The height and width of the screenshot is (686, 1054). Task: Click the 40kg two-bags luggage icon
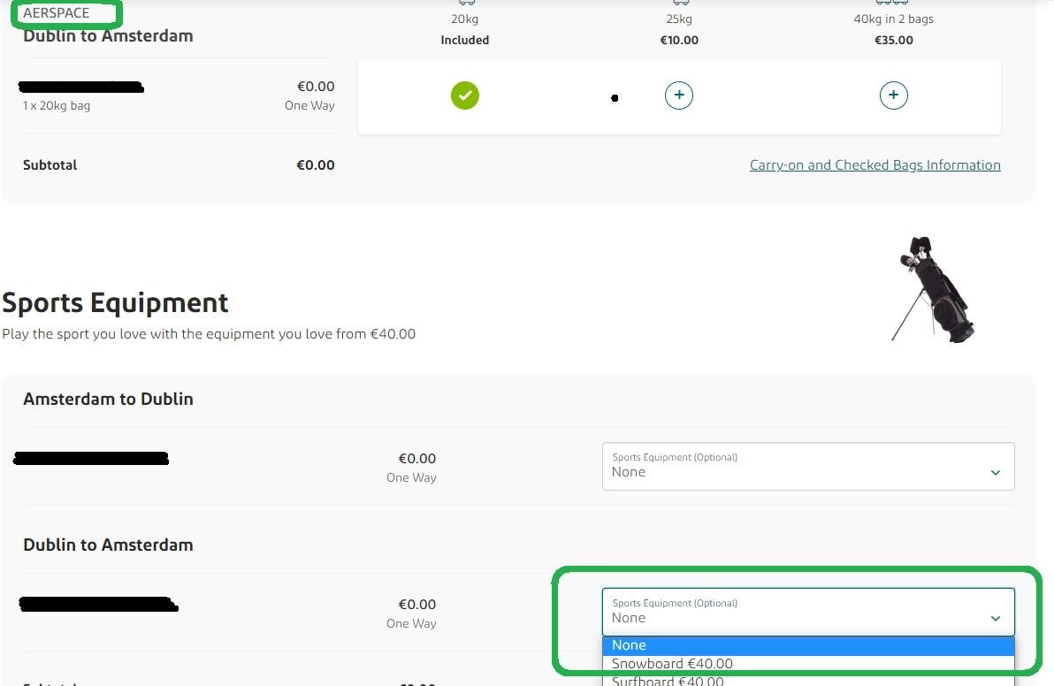coord(893,4)
